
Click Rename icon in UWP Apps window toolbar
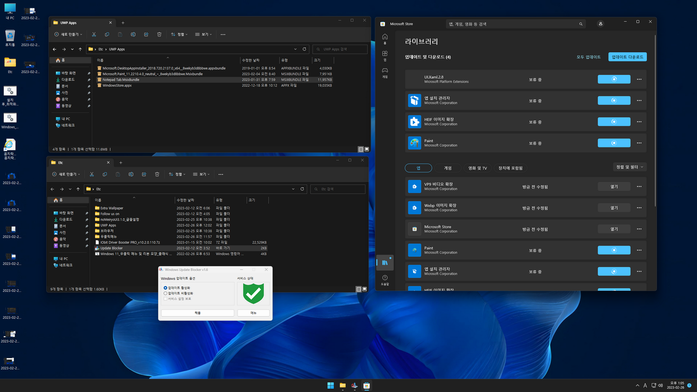coord(133,34)
